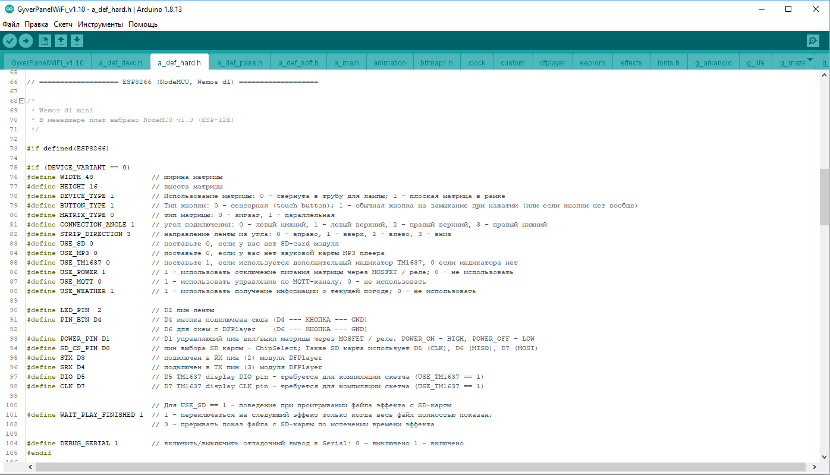Click '#define USE_SD 0' text
The width and height of the screenshot is (830, 475).
point(60,244)
